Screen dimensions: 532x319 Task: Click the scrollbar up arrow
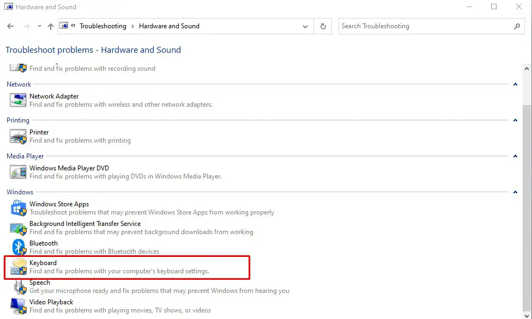point(527,69)
